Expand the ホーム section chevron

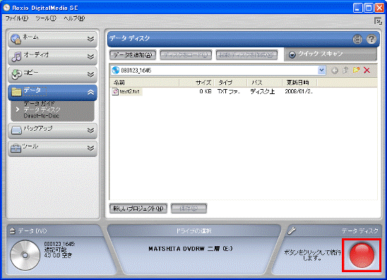click(90, 39)
